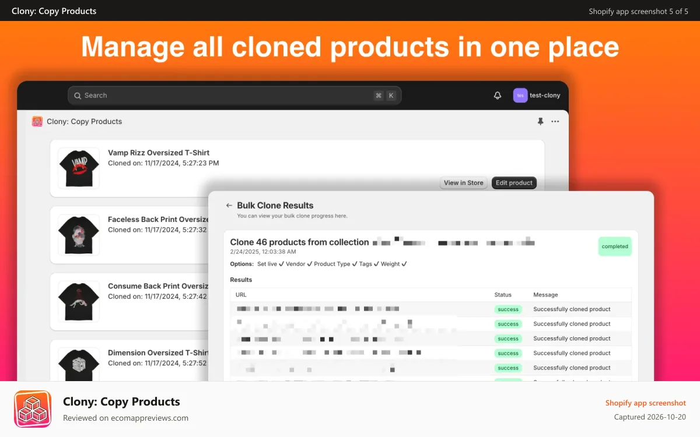Click the Bulk Clone Results title

pyautogui.click(x=275, y=206)
